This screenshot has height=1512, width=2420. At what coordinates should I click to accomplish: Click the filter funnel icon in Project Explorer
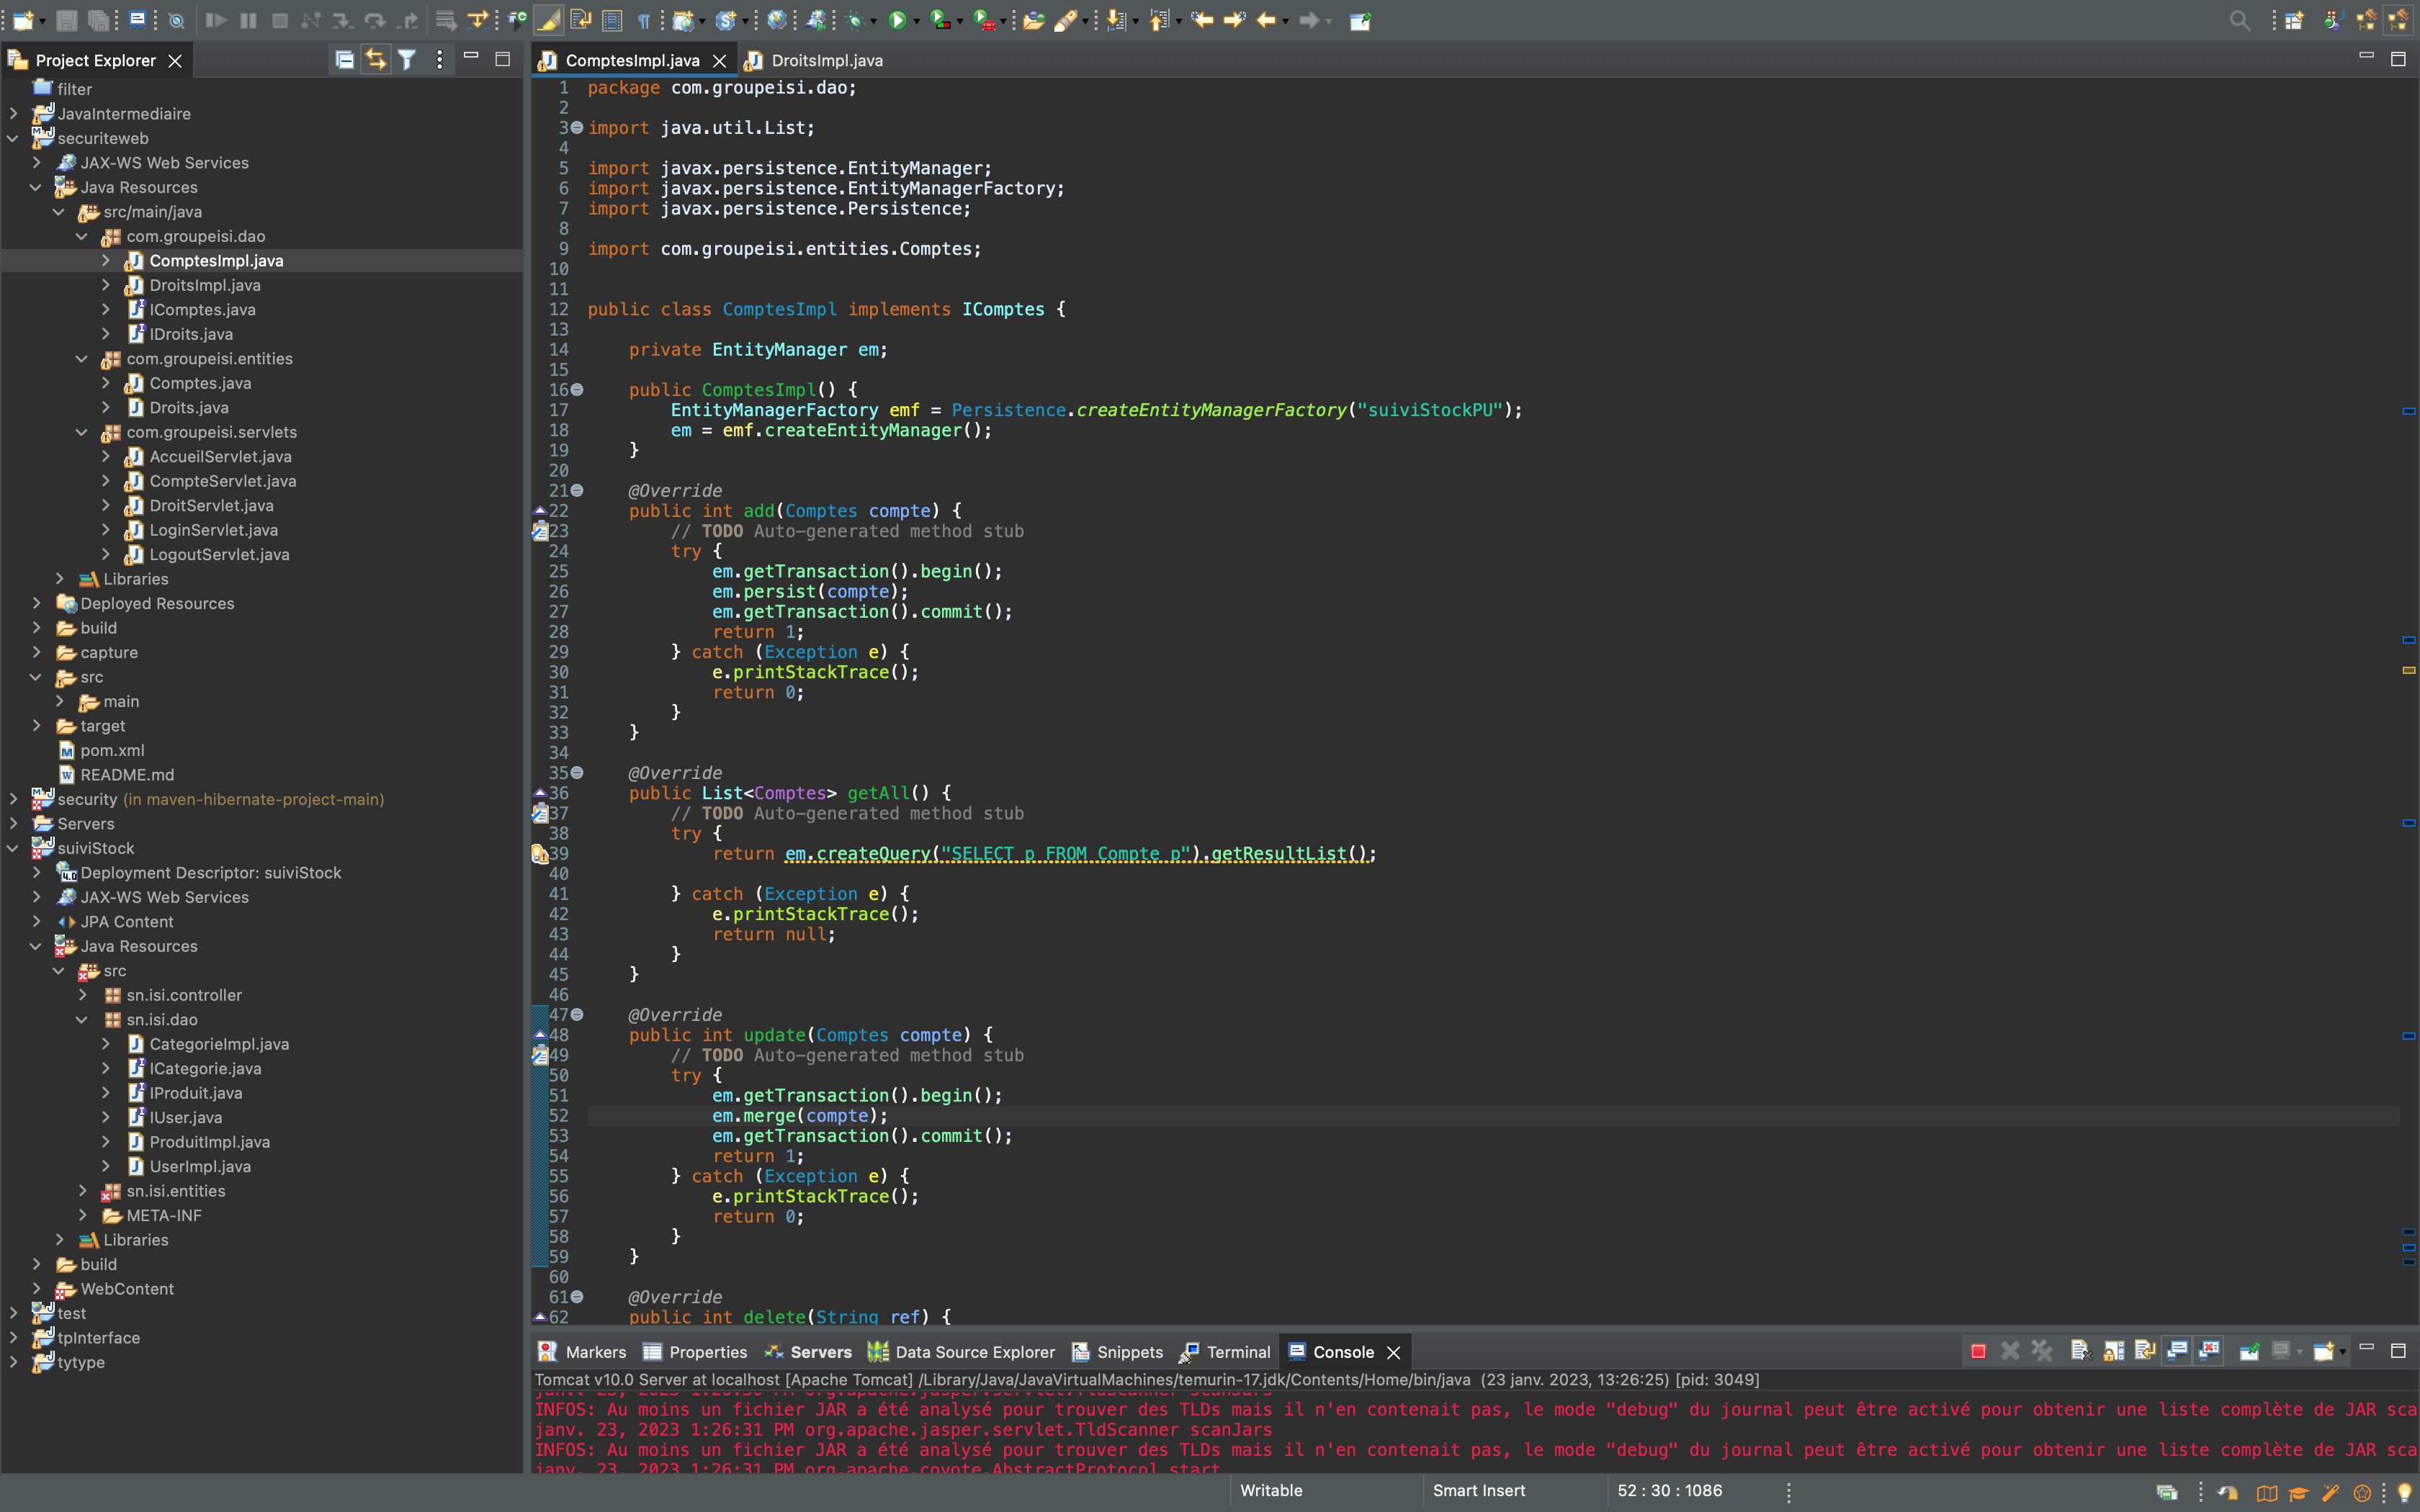(407, 60)
